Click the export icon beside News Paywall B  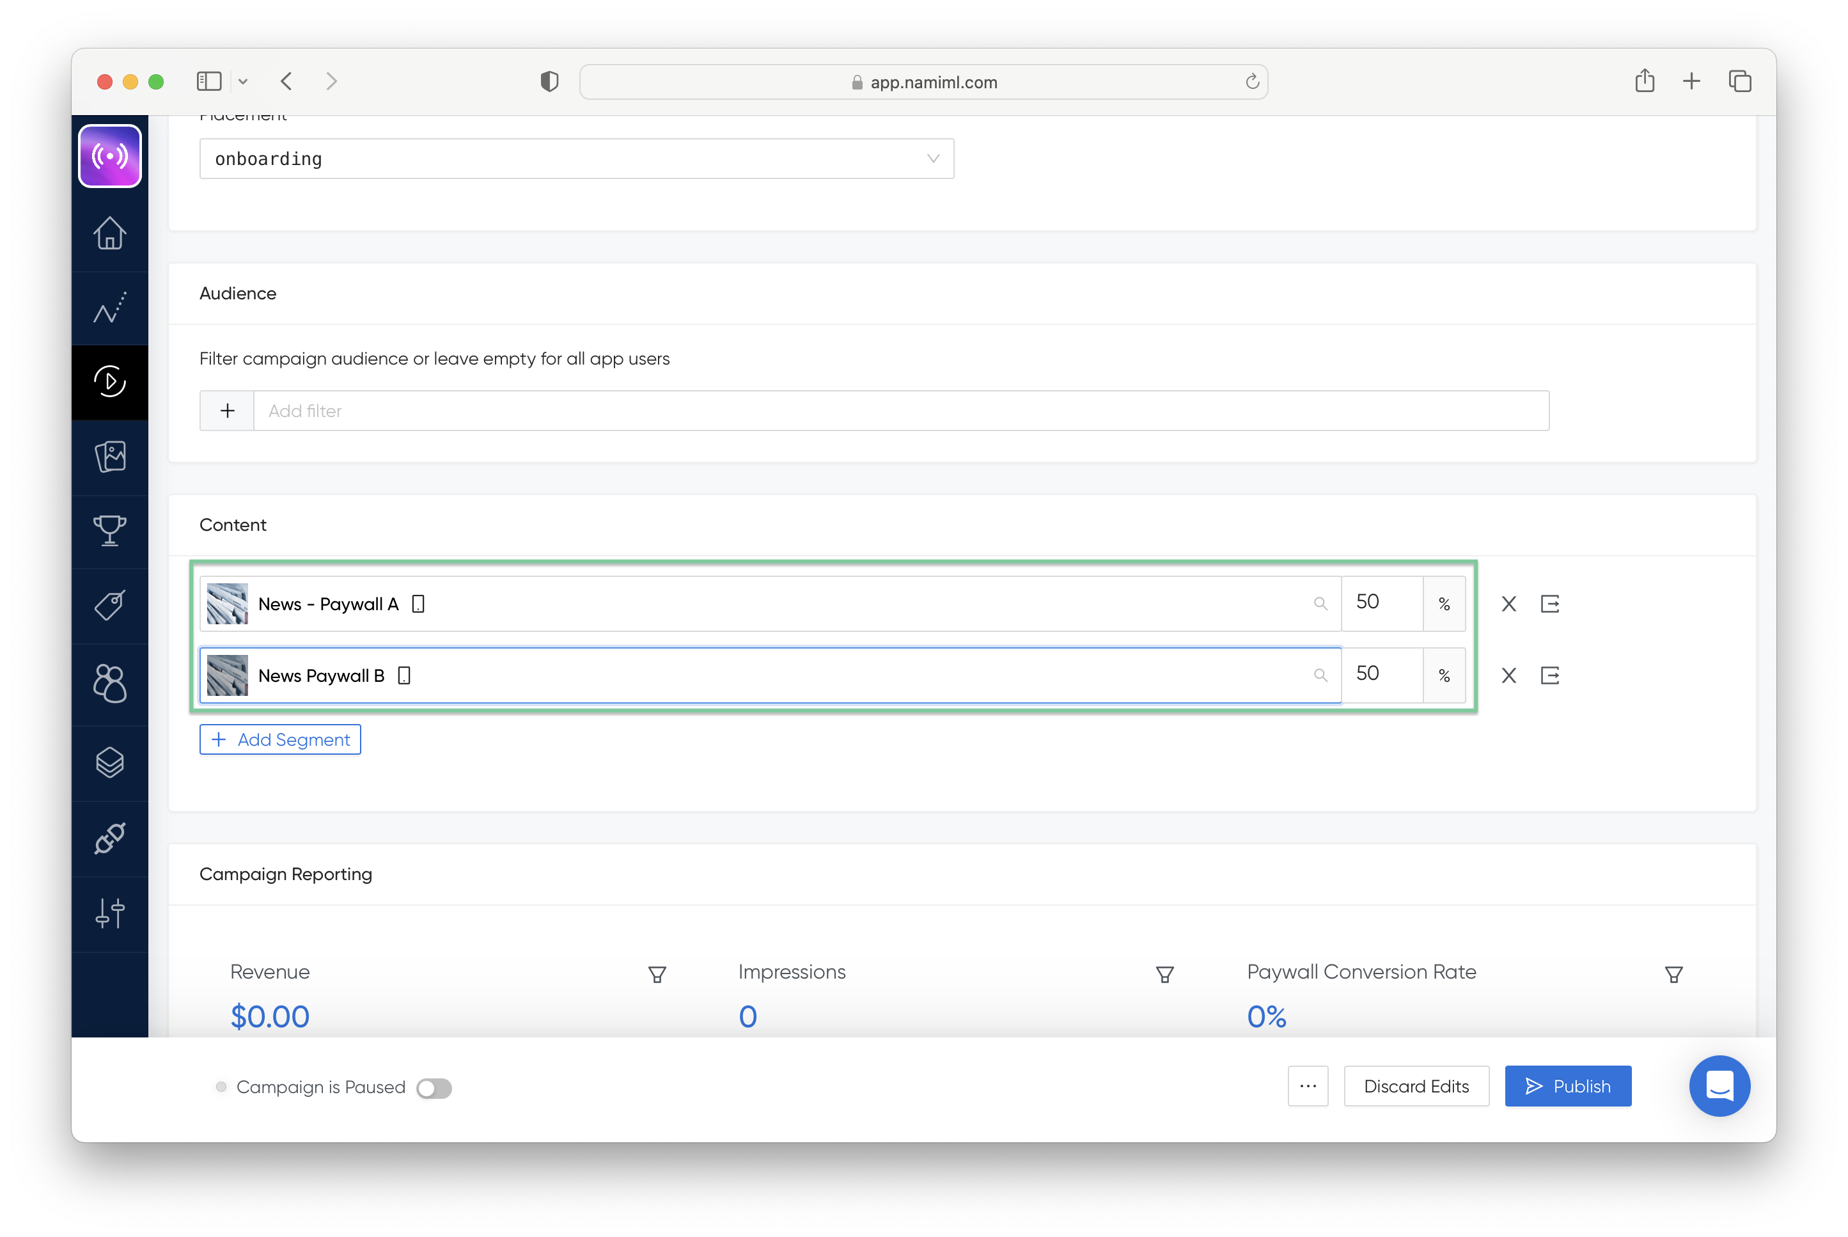point(1550,675)
